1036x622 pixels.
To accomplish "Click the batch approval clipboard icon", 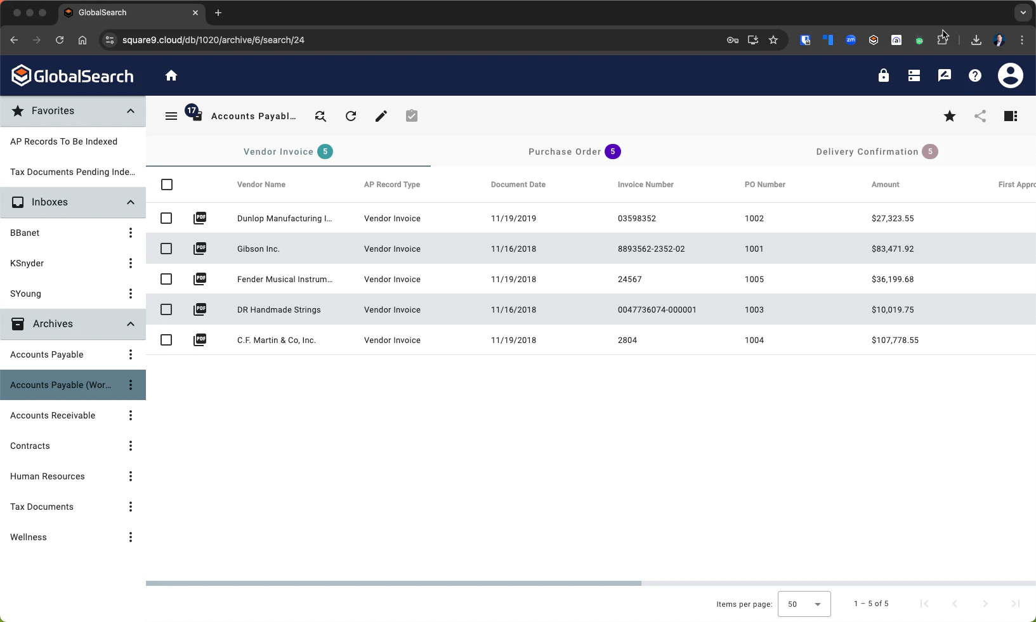I will [411, 116].
